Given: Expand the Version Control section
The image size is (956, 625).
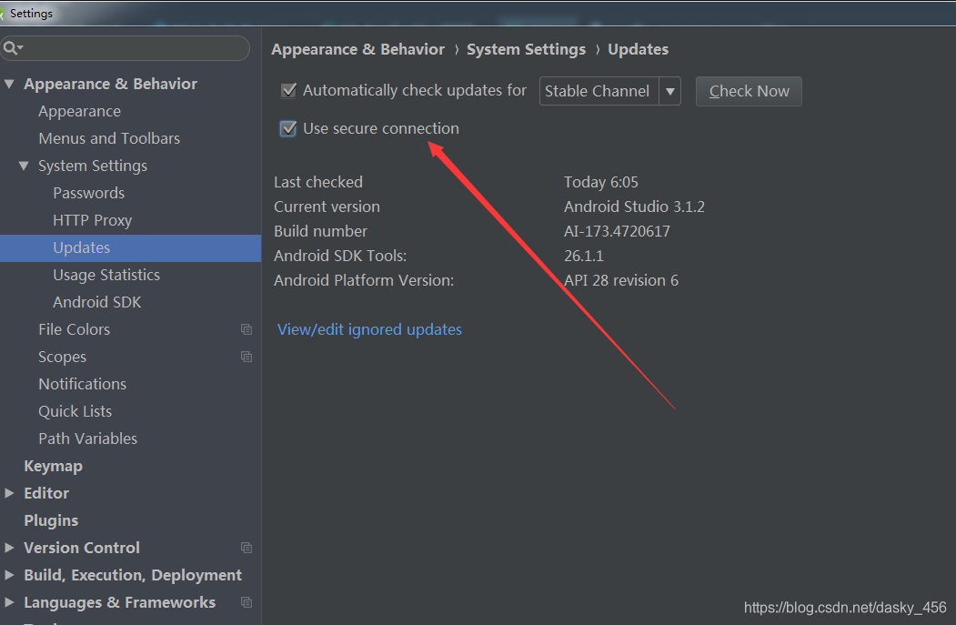Looking at the screenshot, I should coord(9,548).
